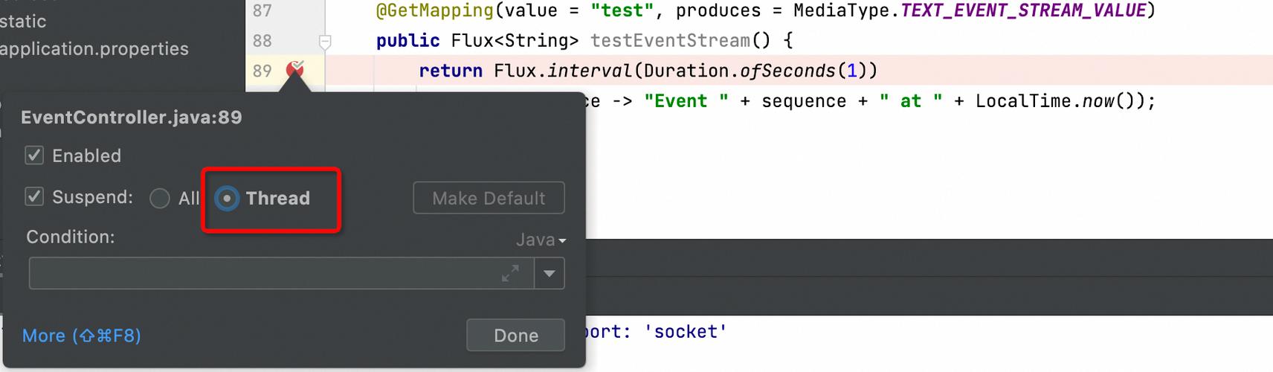
Task: Click line number 87 in the gutter
Action: pyautogui.click(x=262, y=10)
